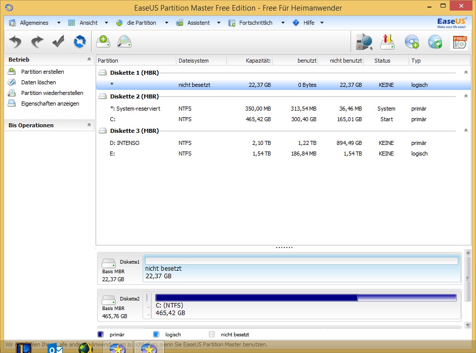Click Daten löschen in sidebar
476x353 pixels.
point(38,82)
